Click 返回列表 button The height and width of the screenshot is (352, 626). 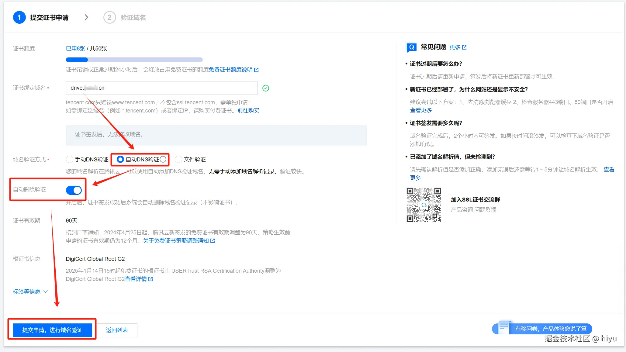[117, 330]
